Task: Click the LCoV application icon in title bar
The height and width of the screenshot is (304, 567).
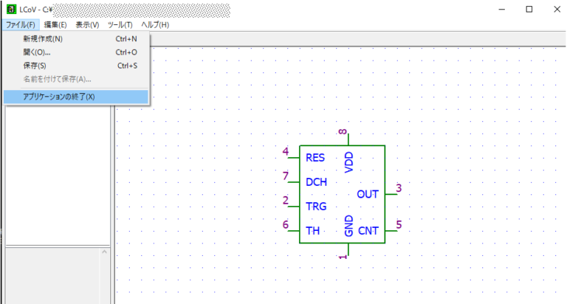Action: click(x=11, y=10)
